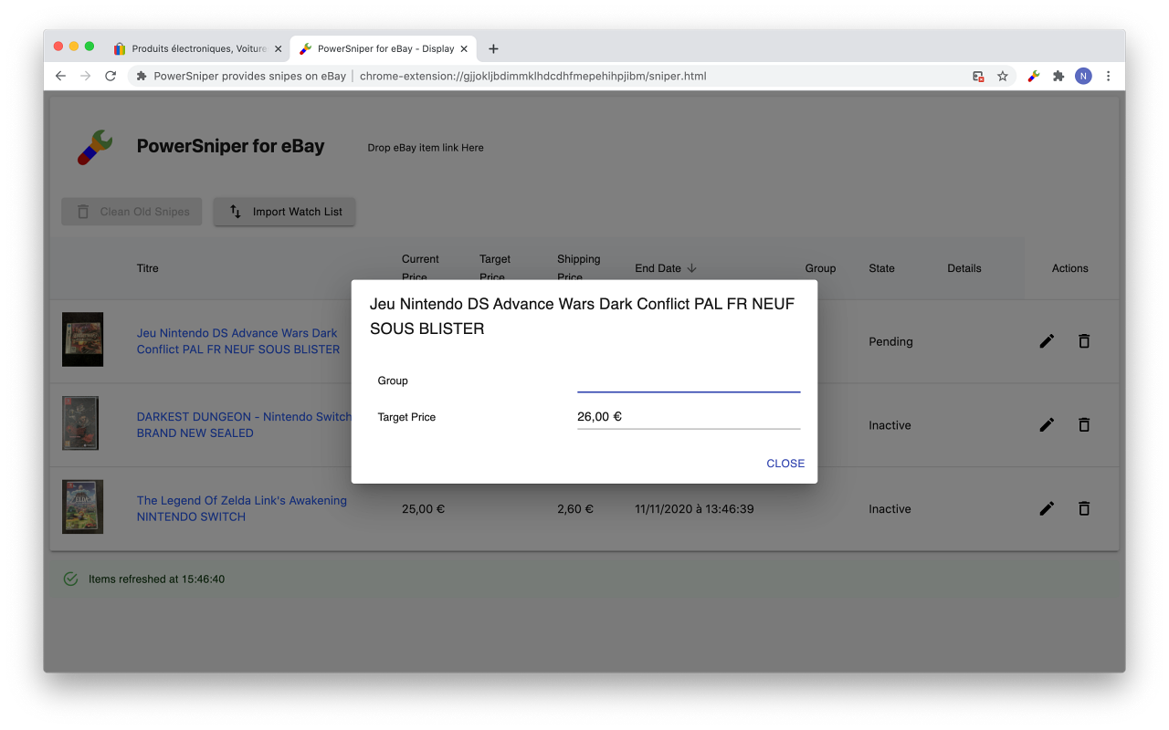Close the Produits électroniques tab
This screenshot has width=1169, height=730.
click(278, 48)
